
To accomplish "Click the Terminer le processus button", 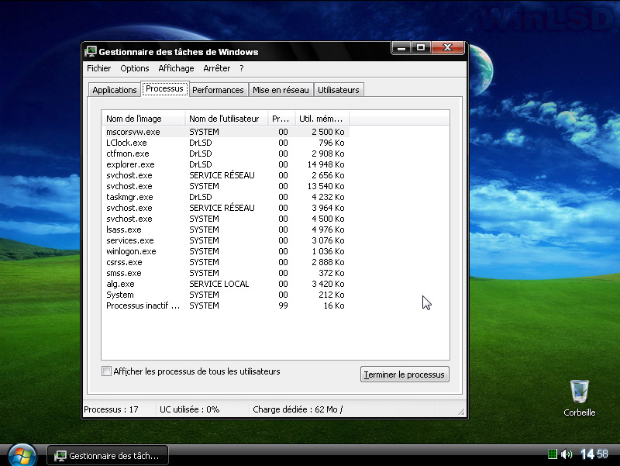I will tap(405, 375).
